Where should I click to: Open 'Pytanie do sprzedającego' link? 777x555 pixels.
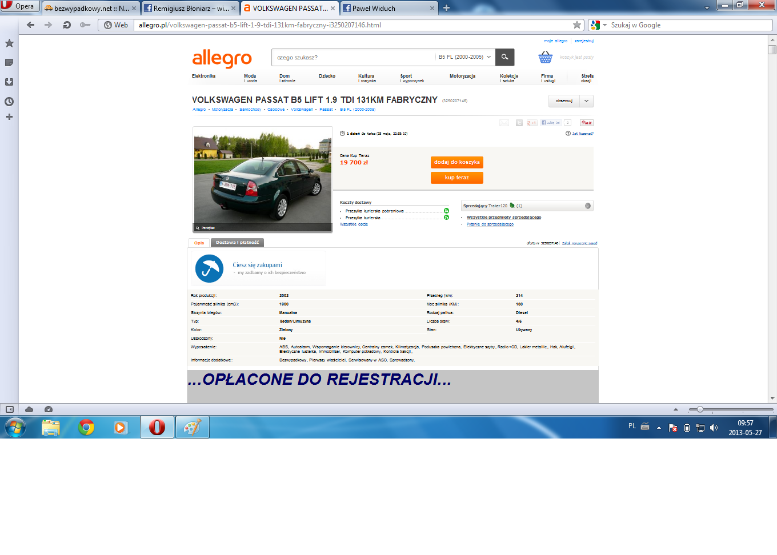coord(490,224)
